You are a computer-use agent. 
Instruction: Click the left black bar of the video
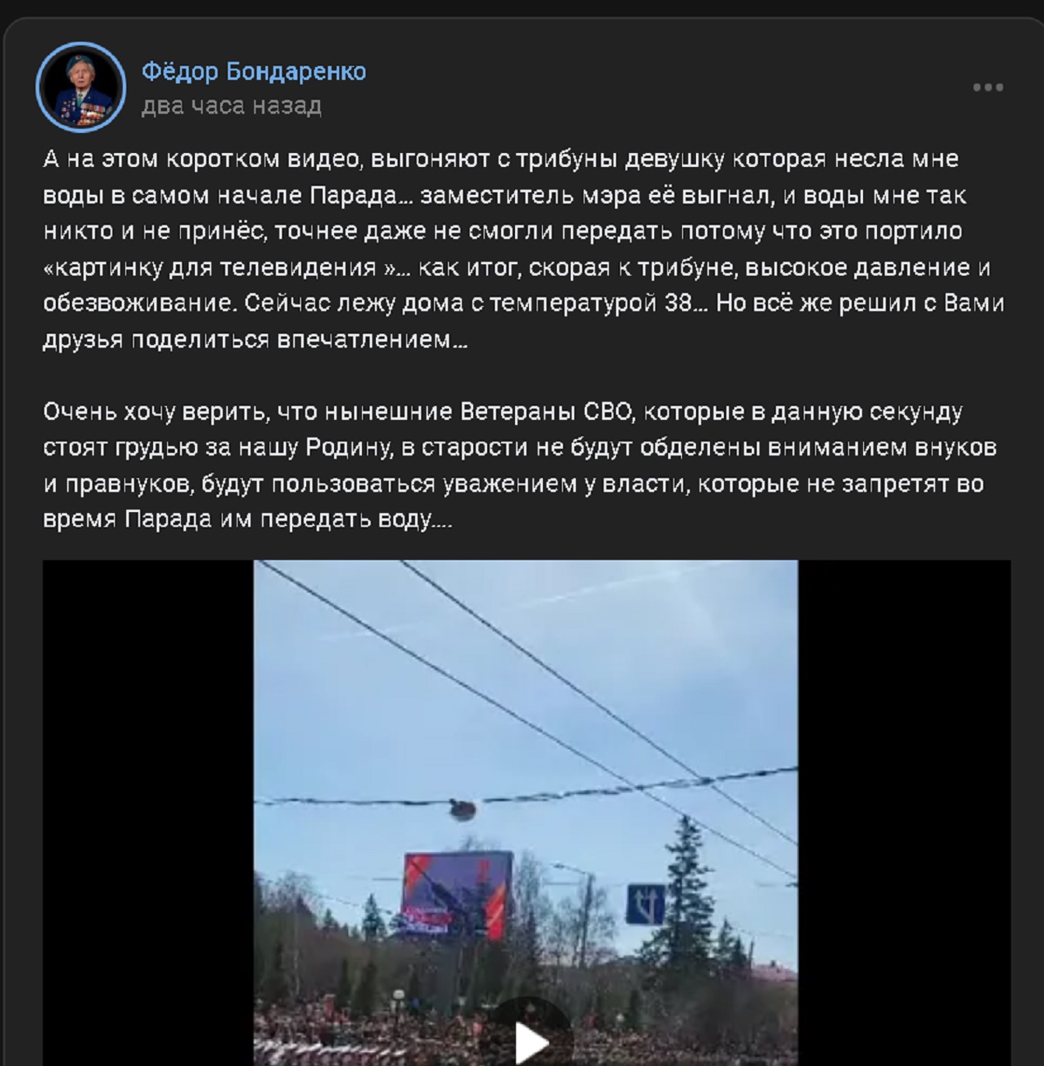point(148,813)
